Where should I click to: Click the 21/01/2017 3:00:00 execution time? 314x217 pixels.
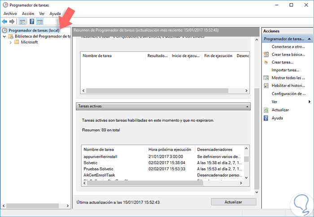166,156
